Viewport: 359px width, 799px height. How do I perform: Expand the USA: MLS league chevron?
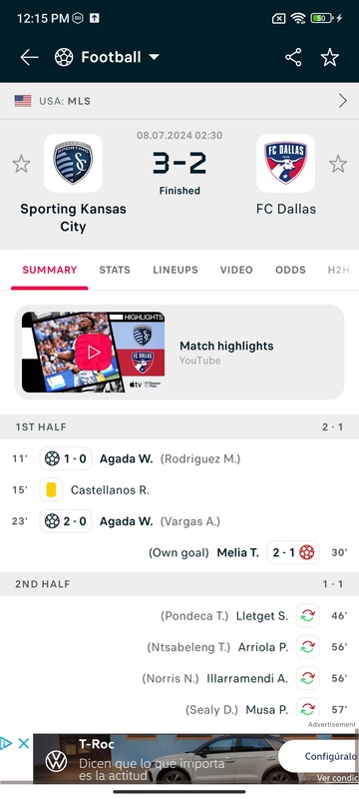point(343,101)
